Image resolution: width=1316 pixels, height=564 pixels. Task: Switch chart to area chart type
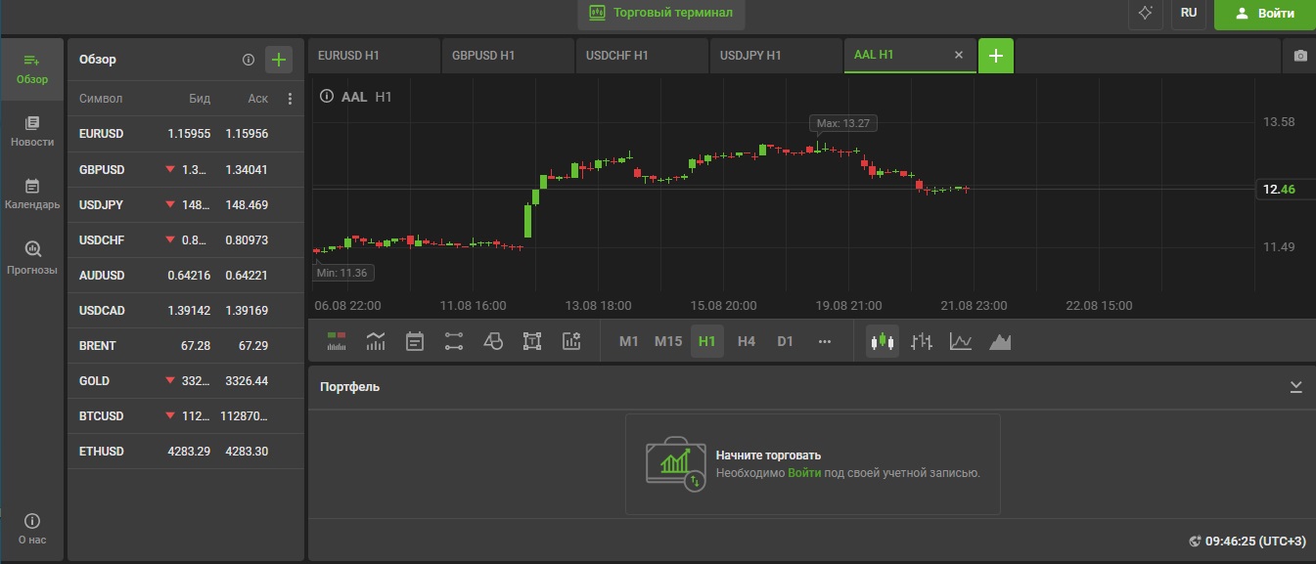click(1000, 341)
